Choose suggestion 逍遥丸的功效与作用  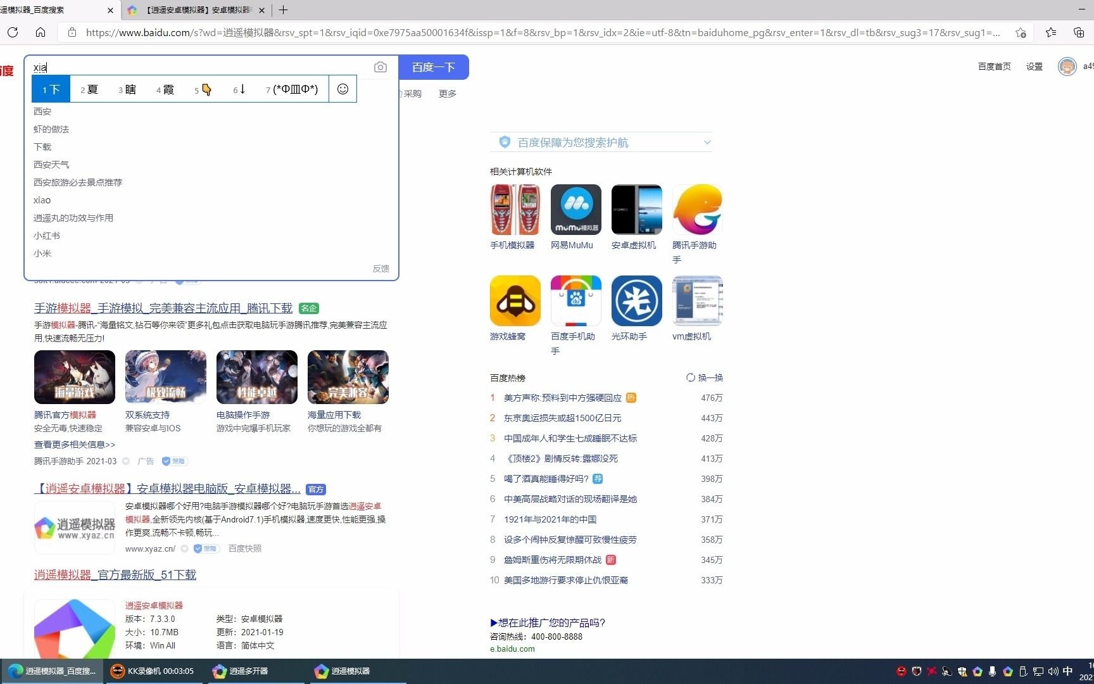tap(73, 218)
